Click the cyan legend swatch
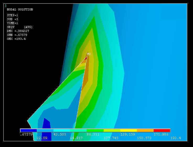 pos(62,130)
